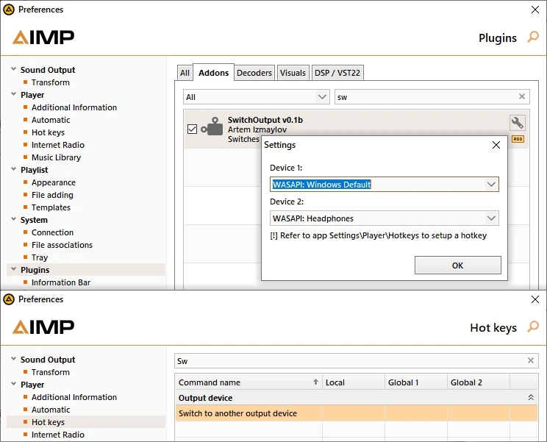The image size is (547, 442).
Task: Click the ADD badge on SwitchOutput row
Action: (518, 139)
